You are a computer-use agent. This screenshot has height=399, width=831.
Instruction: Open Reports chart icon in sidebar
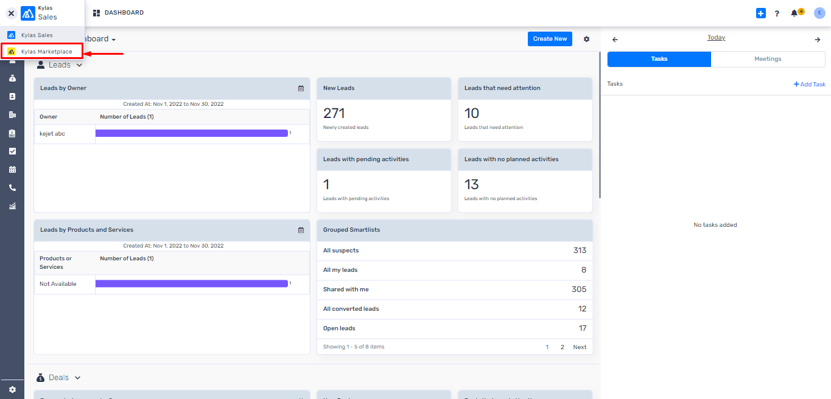12,206
